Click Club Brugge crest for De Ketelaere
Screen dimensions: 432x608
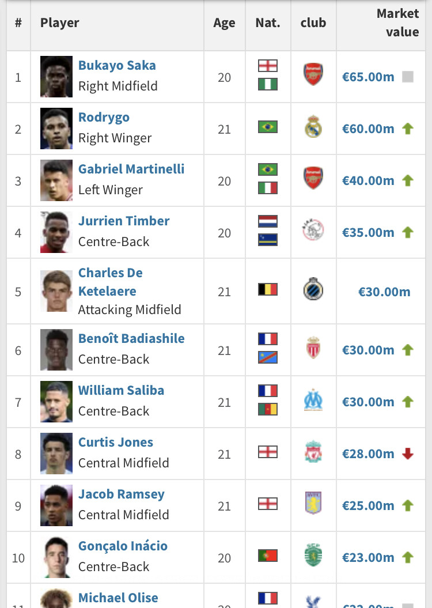(x=313, y=290)
